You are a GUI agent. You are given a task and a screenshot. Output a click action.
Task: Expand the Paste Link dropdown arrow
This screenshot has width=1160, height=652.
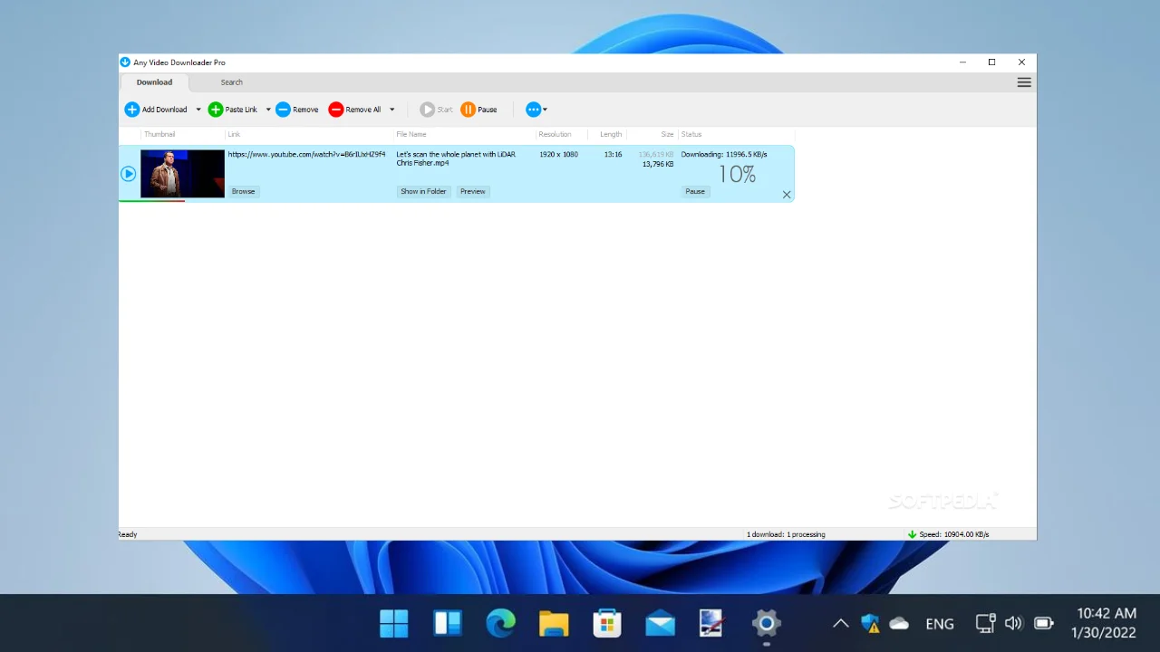tap(268, 110)
